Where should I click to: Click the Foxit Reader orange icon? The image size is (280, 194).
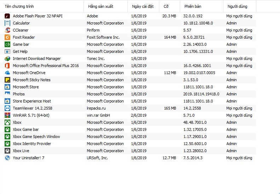pos(7,37)
